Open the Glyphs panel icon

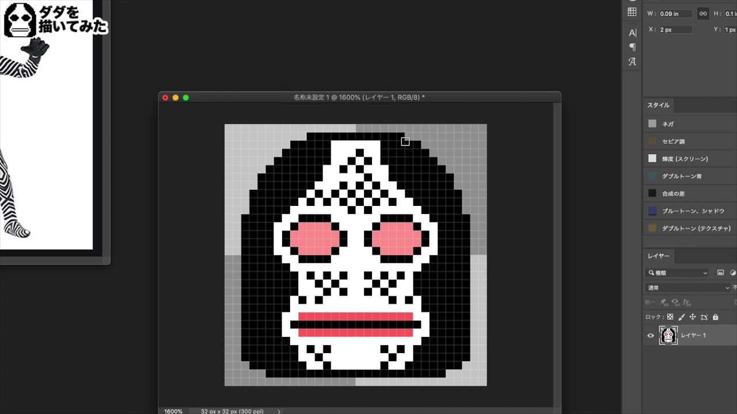(632, 62)
